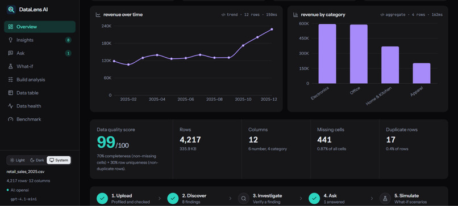
Task: Click the Investigate step magnifier icon
Action: tap(244, 199)
